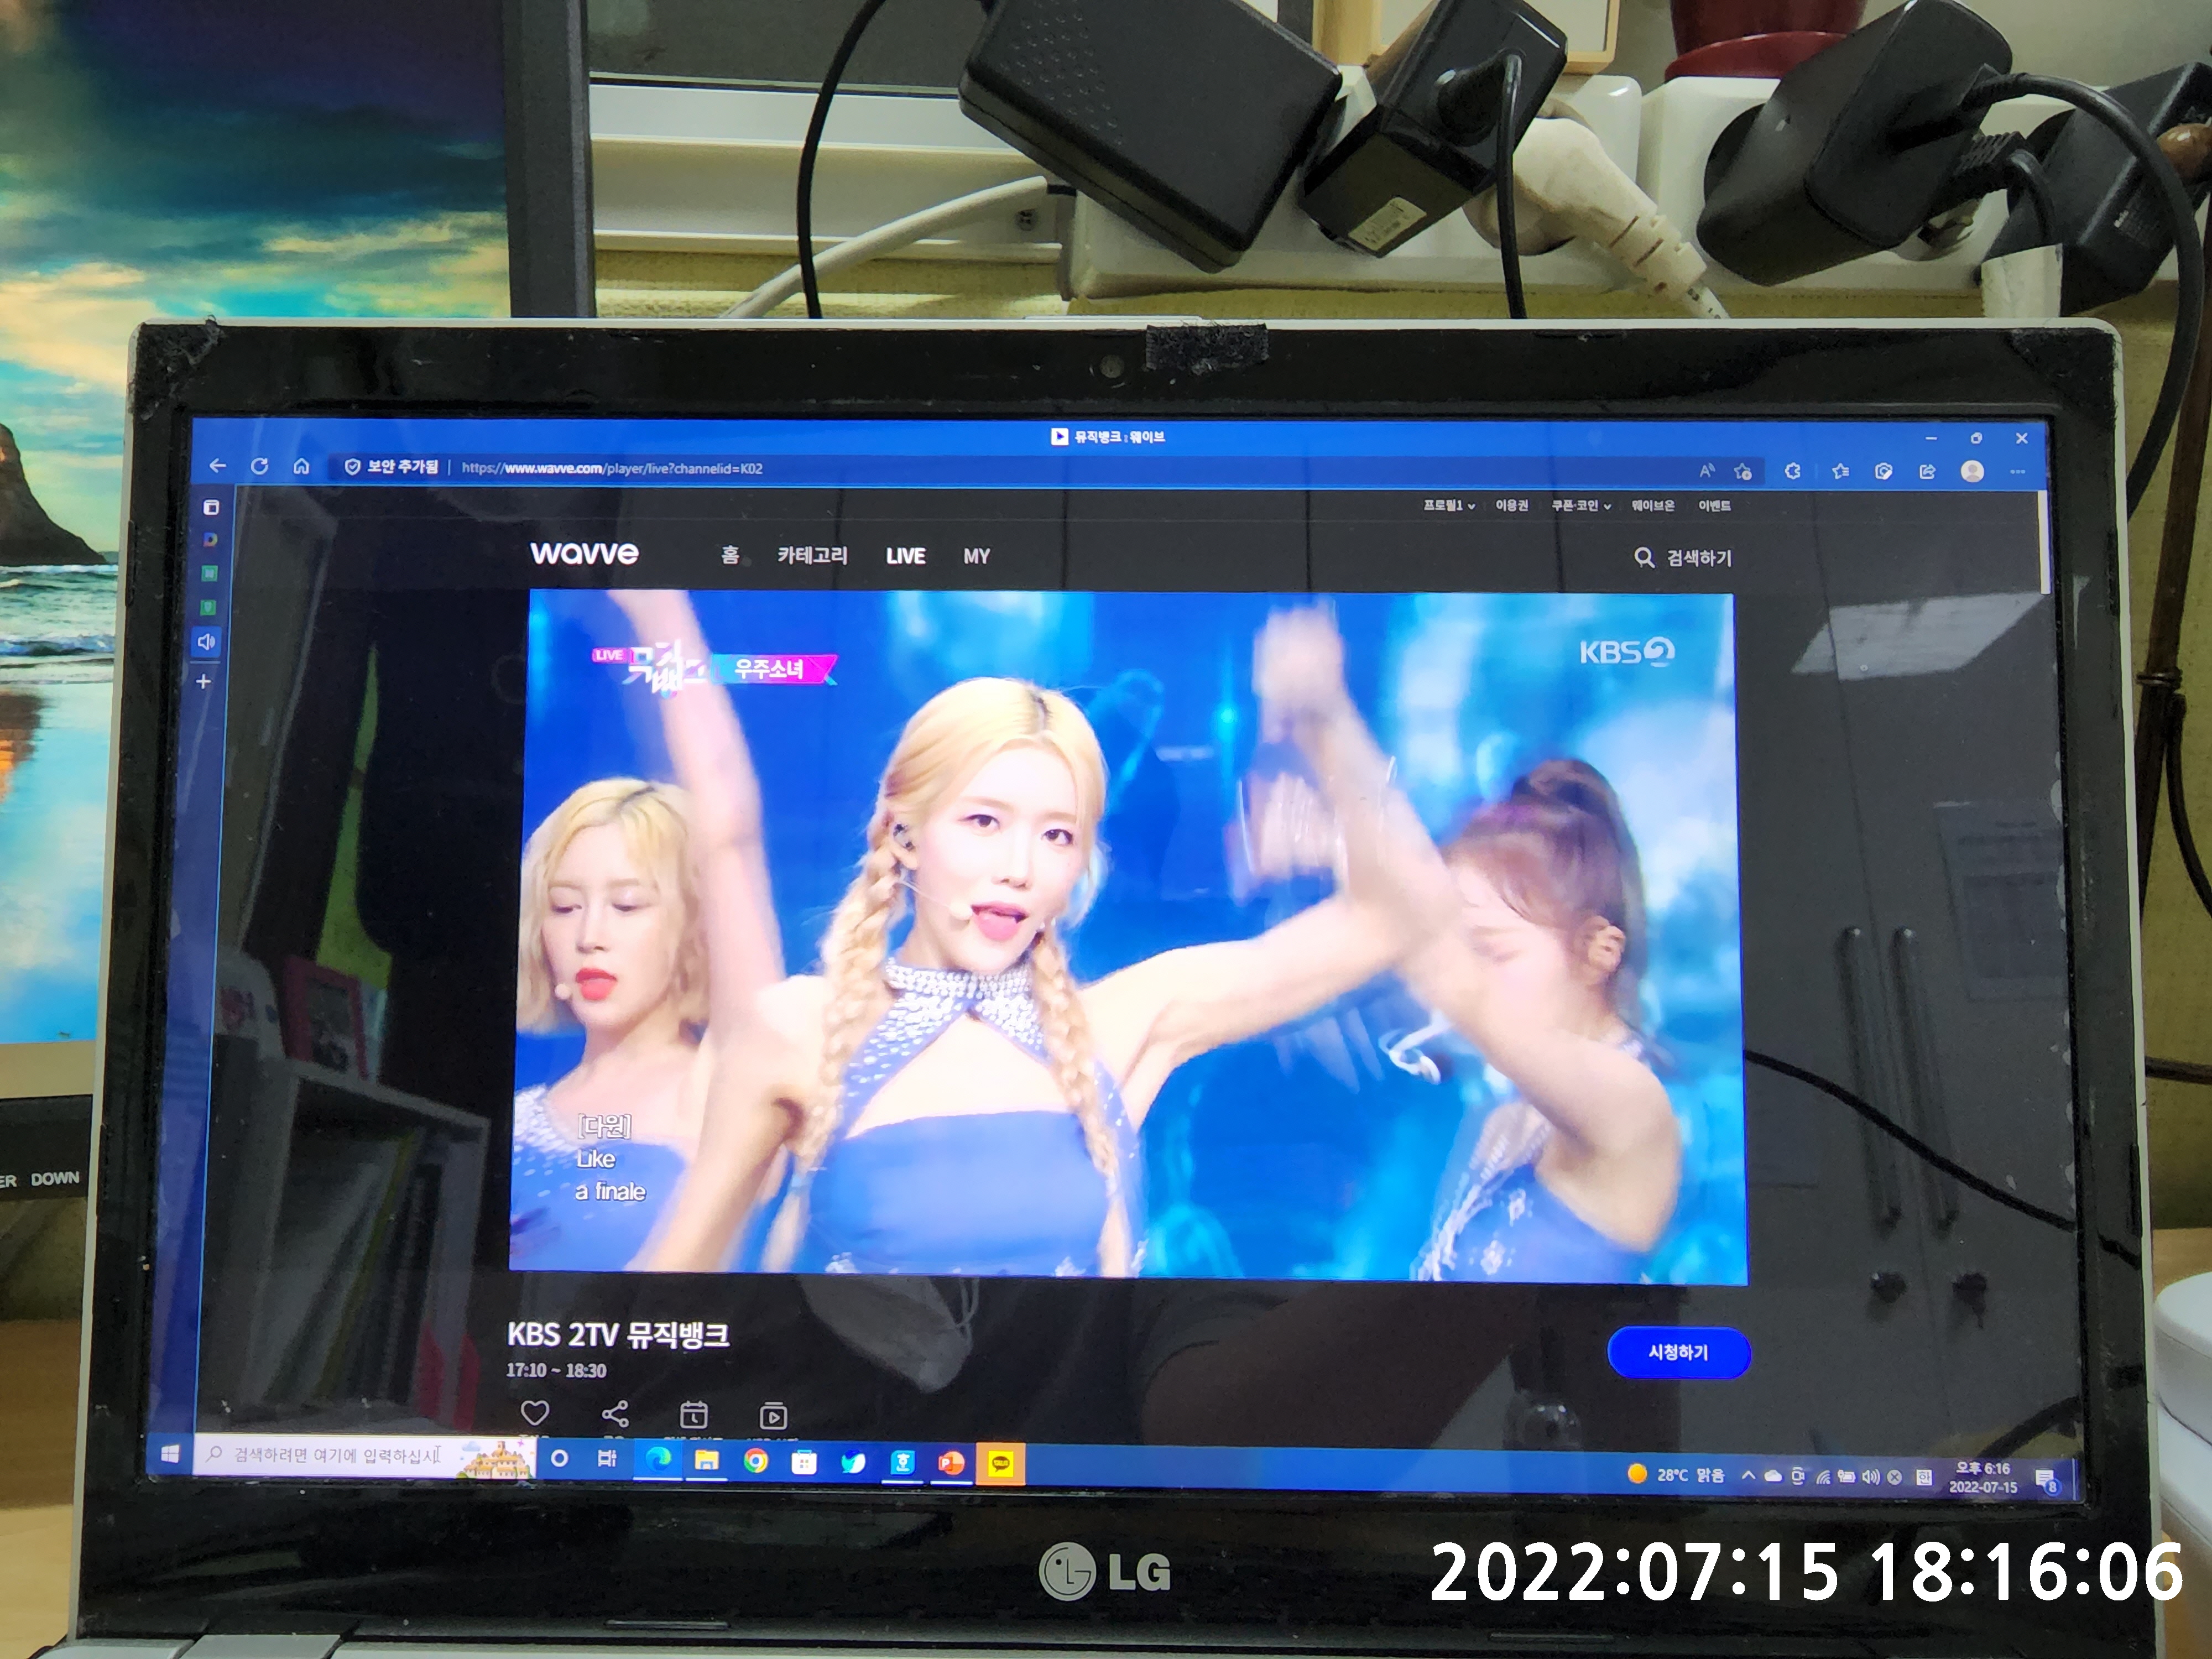2212x1659 pixels.
Task: Open the browser extensions puzzle icon
Action: [x=1793, y=471]
